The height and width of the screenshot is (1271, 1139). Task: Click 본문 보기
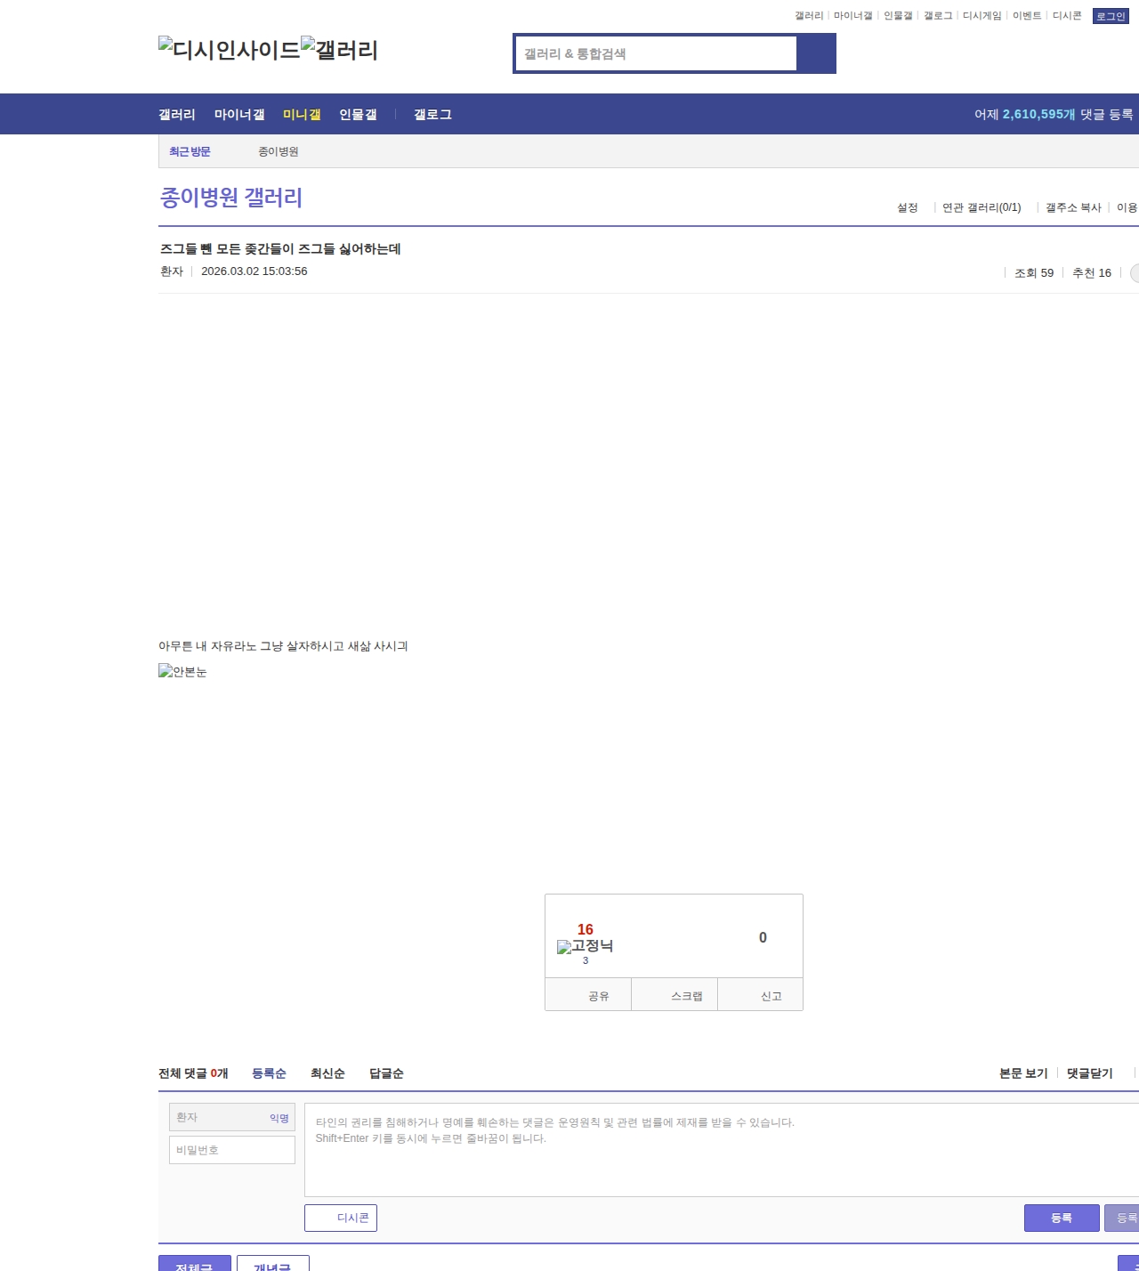click(1023, 1073)
